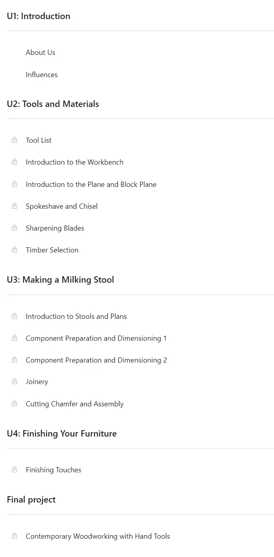Click the U3: Making a Milking Stool heading
This screenshot has width=274, height=557.
click(60, 280)
